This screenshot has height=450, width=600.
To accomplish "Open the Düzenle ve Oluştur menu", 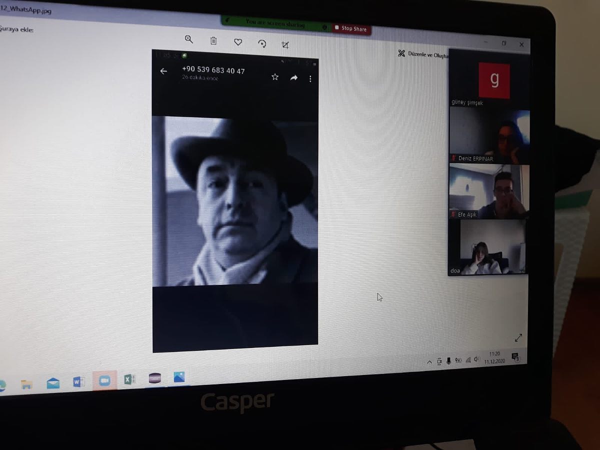I will pos(422,54).
